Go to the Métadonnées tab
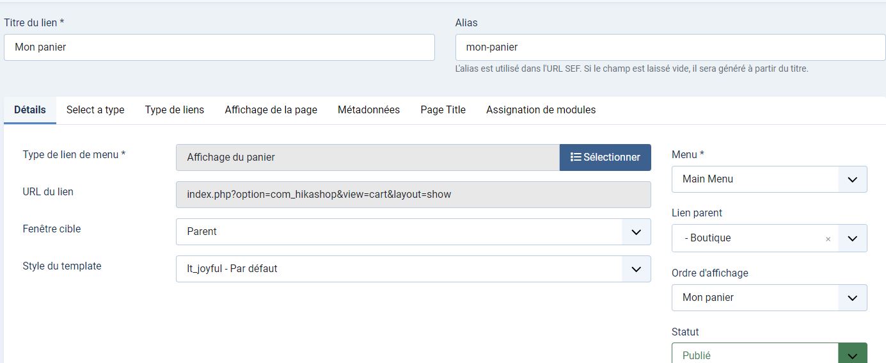Image resolution: width=886 pixels, height=363 pixels. tap(368, 110)
